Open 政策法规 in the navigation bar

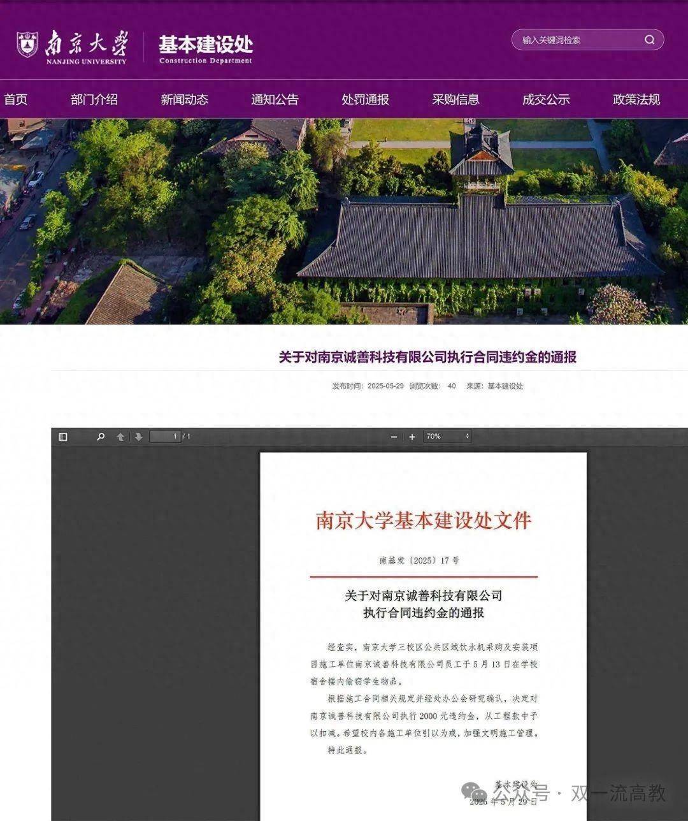636,99
